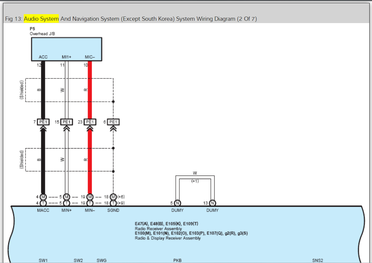This screenshot has width=372, height=263.
Task: Click the (Shielded) label between PE1 and the receiver
Action: [22, 160]
